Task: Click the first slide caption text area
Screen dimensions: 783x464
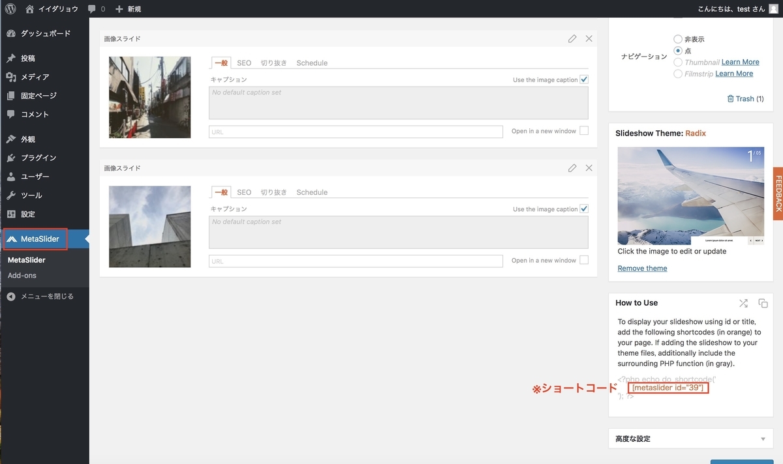Action: click(399, 103)
